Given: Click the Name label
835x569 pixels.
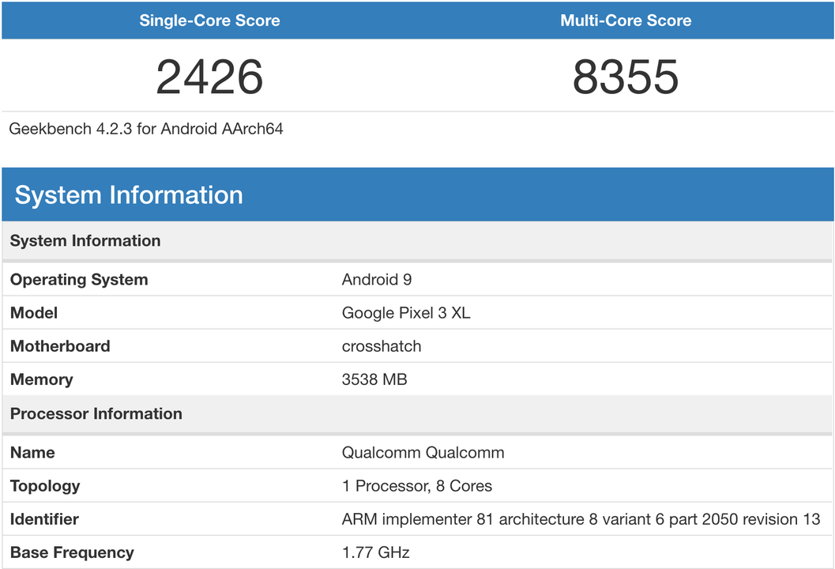Looking at the screenshot, I should (32, 453).
